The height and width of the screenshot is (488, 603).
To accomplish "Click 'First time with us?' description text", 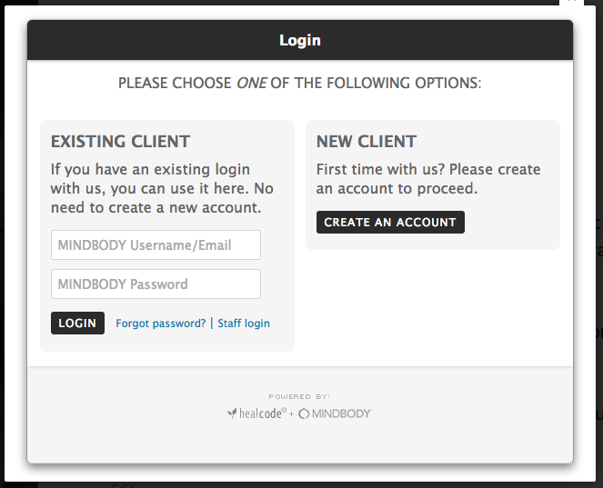I will point(381,169).
